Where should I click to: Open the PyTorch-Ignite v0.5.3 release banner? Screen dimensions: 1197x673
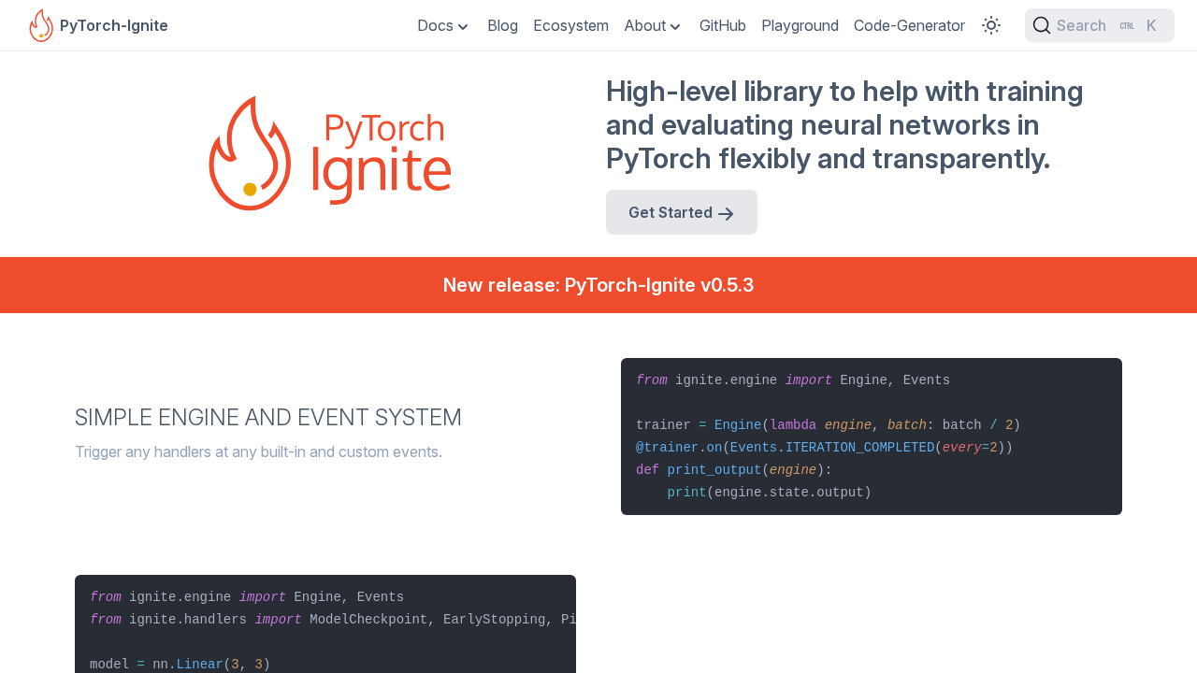598,284
